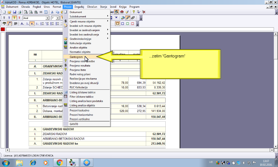Toggle the highlighted green T text style
Viewport: 278px width, 167px height.
pyautogui.click(x=14, y=18)
